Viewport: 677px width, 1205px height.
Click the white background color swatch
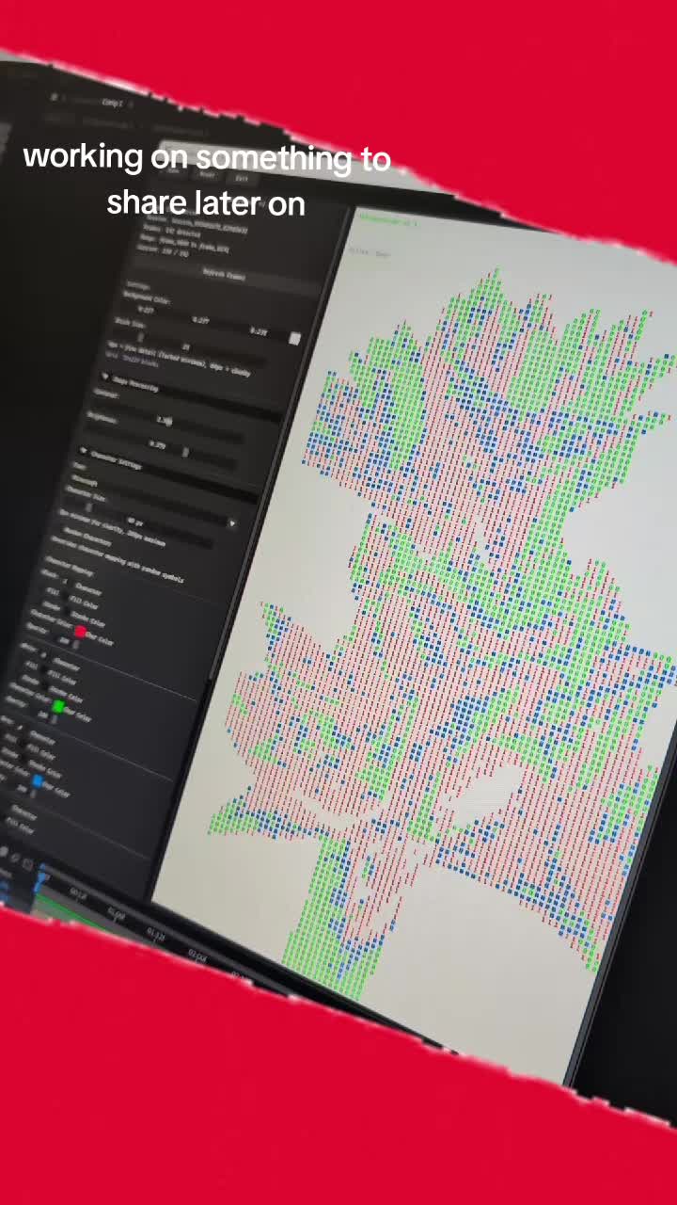(294, 338)
